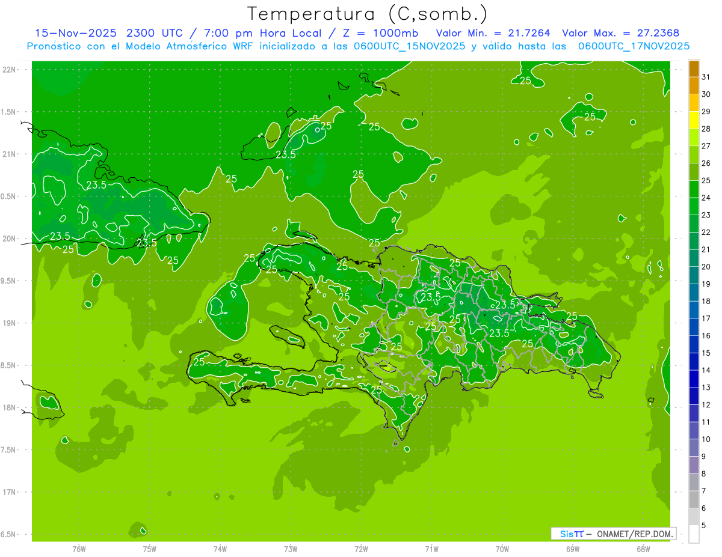Viewport: 722px width, 557px height.
Task: Click the legend value "31"
Action: pos(706,77)
